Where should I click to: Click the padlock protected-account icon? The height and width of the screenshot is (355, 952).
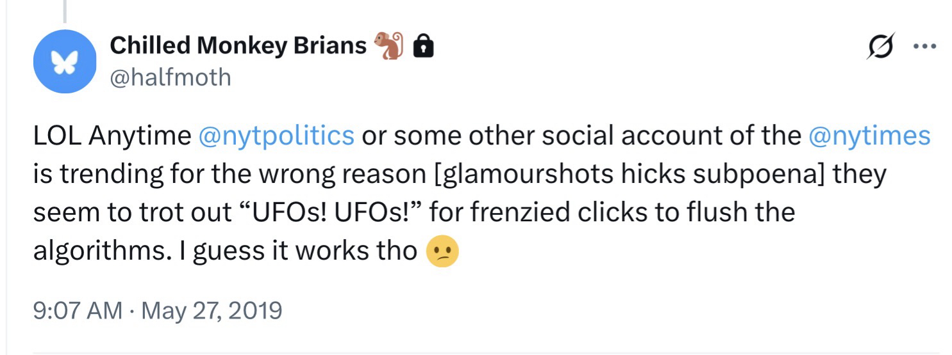point(422,46)
